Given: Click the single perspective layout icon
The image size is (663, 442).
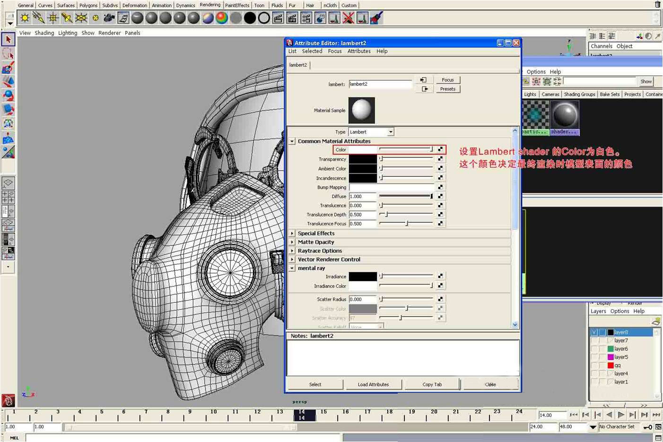Looking at the screenshot, I should pyautogui.click(x=8, y=183).
